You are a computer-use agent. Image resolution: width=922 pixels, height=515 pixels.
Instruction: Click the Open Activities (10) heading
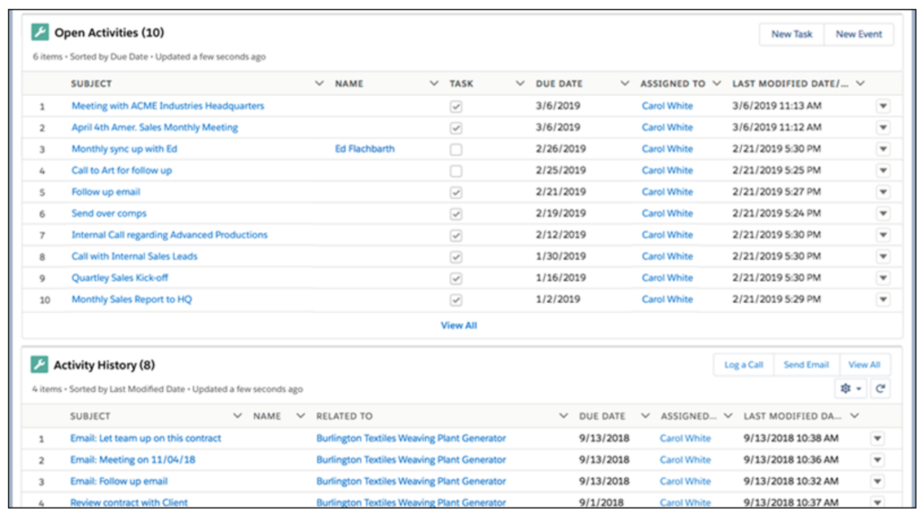(x=109, y=32)
